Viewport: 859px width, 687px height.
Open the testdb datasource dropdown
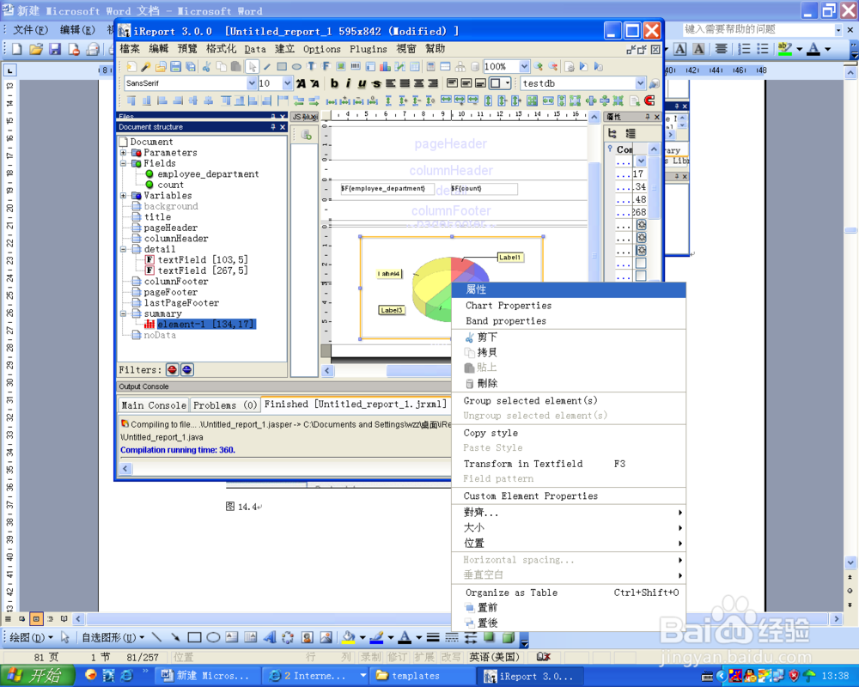tap(641, 83)
